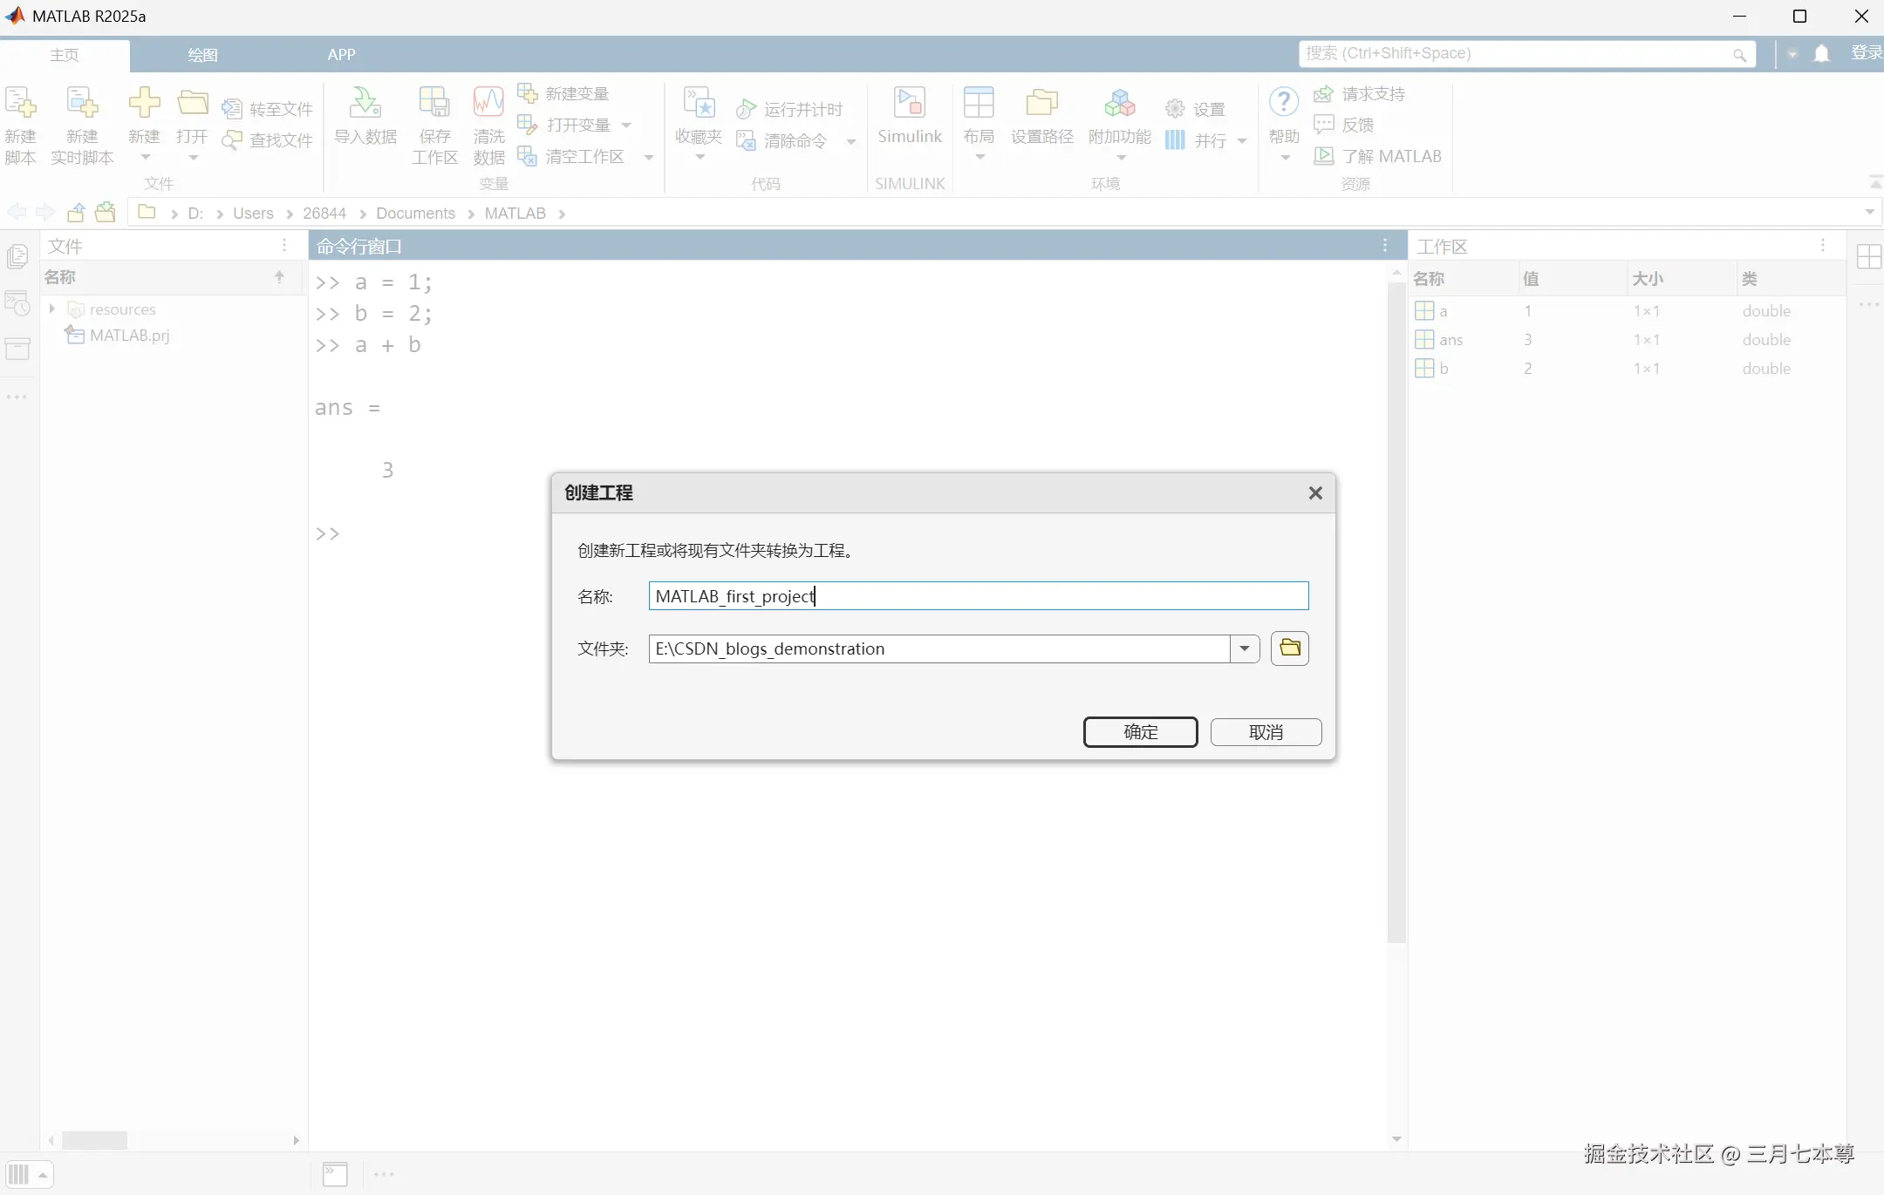Expand the resources folder tree node

click(x=52, y=309)
